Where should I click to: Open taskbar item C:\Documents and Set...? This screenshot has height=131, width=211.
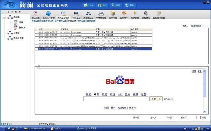click(x=36, y=129)
